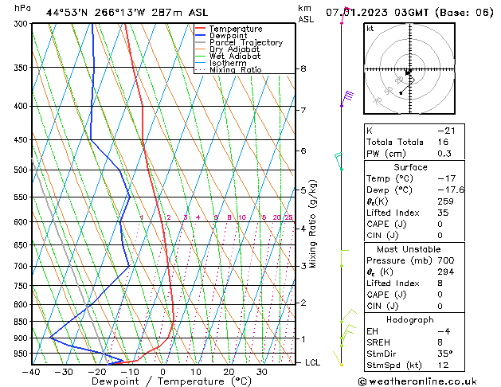Click the 'Totals Totals' value 16
Image resolution: width=501 pixels, height=387 pixels.
(x=443, y=142)
